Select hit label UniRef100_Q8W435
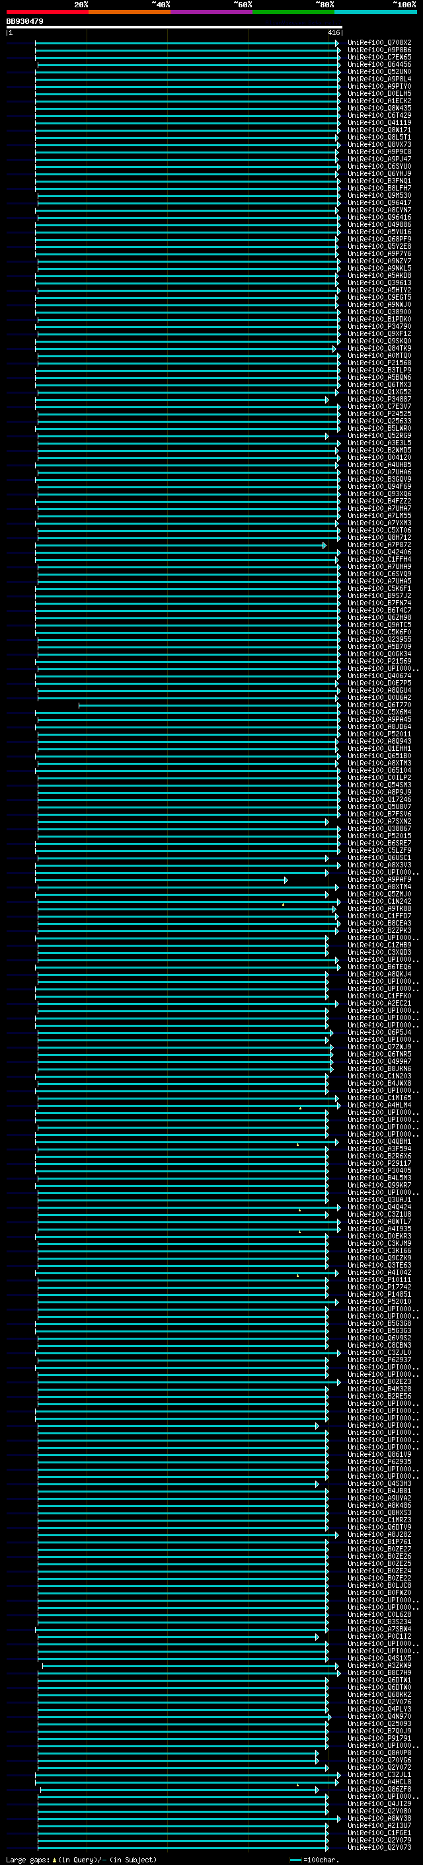 pos(379,108)
